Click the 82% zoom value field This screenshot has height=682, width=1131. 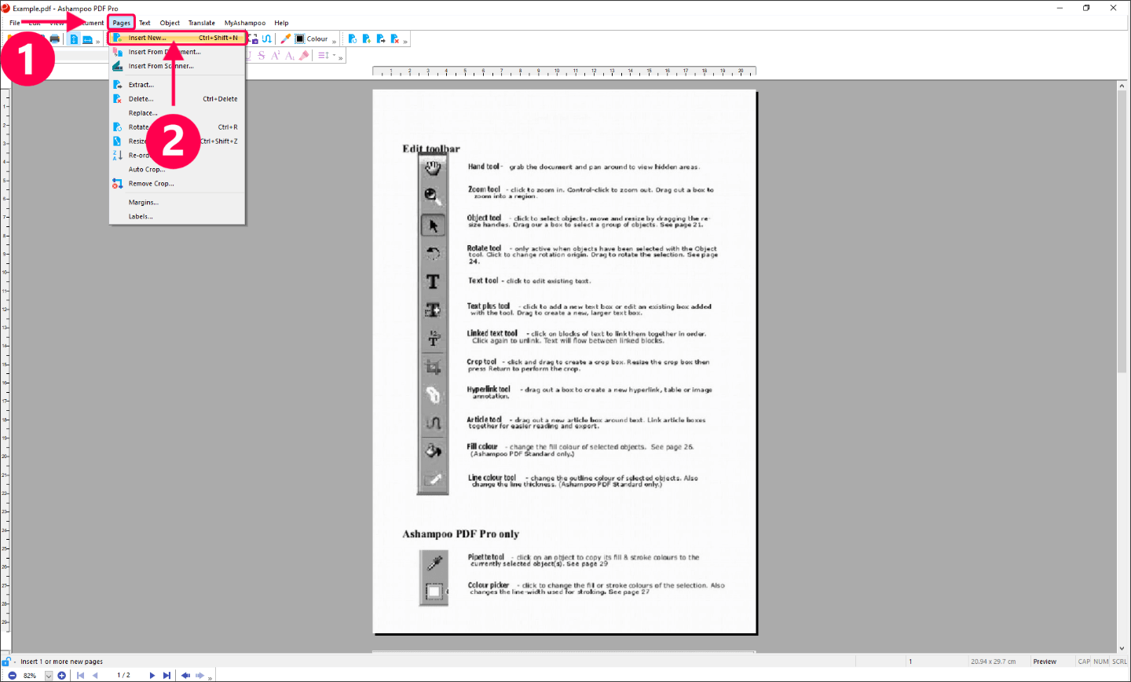[31, 676]
